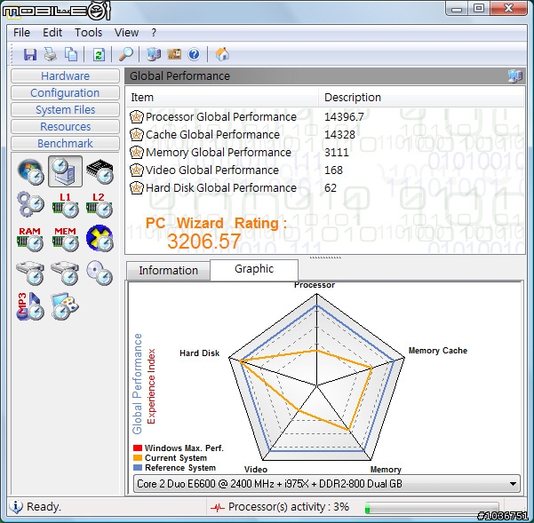The width and height of the screenshot is (534, 523).
Task: Click the magnifying glass Search icon
Action: [125, 54]
